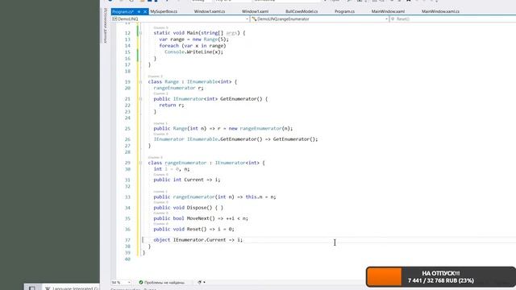
Task: Click the 'public int Current => i;' line
Action: (x=186, y=180)
